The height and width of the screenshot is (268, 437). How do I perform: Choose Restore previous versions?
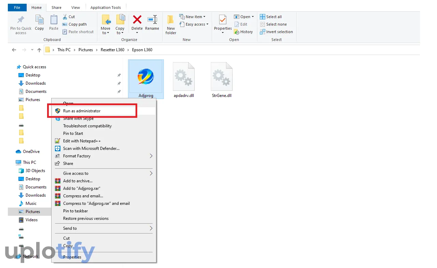click(104, 218)
